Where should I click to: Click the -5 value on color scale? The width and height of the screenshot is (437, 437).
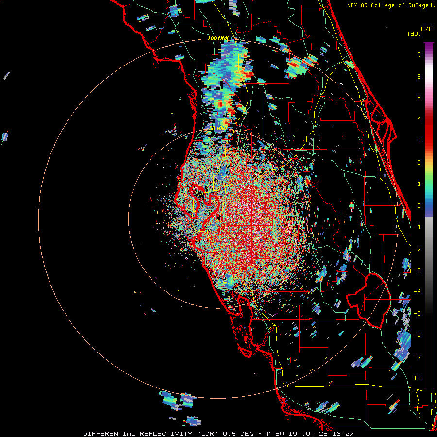pyautogui.click(x=417, y=314)
